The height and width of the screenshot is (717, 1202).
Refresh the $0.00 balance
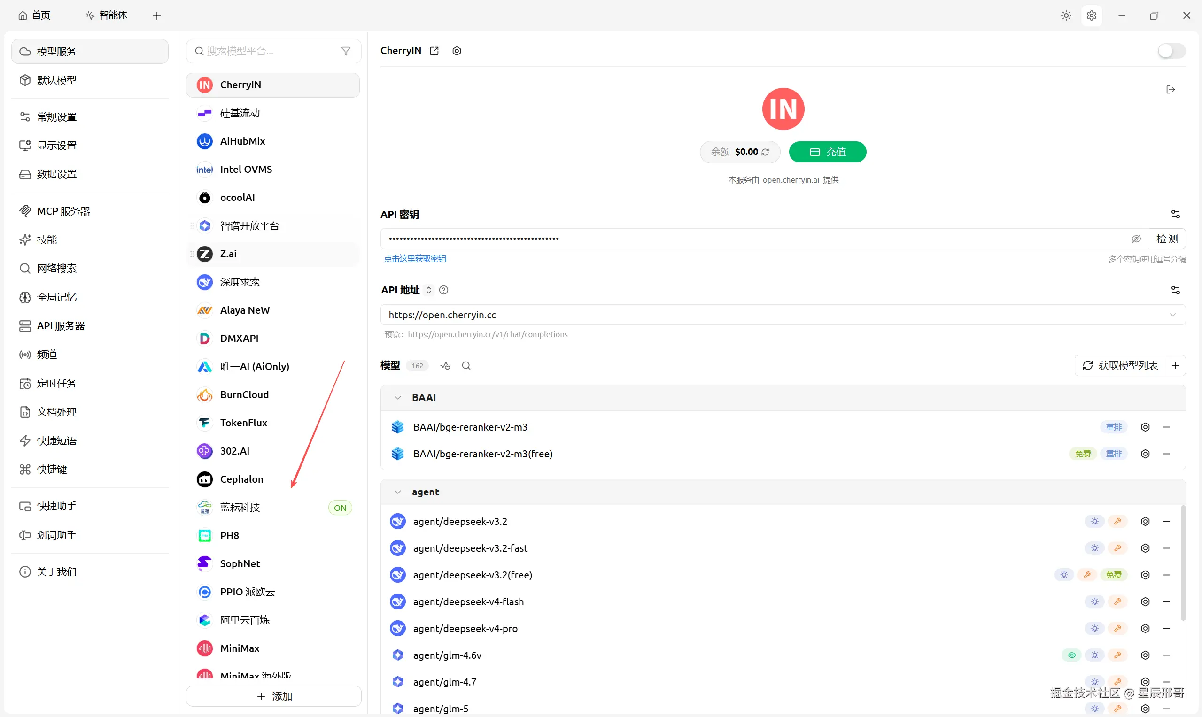pyautogui.click(x=765, y=152)
